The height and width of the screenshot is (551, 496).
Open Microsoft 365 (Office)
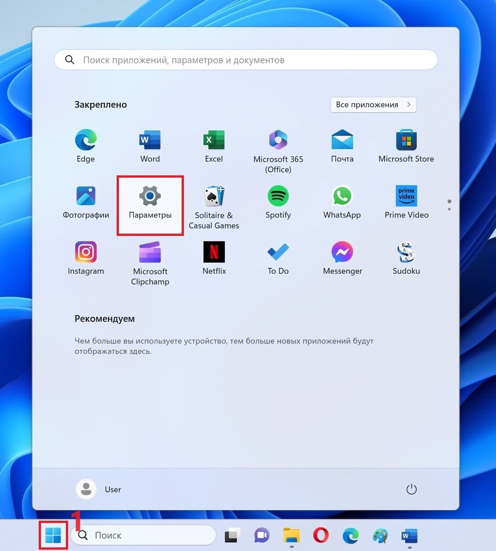tap(278, 152)
